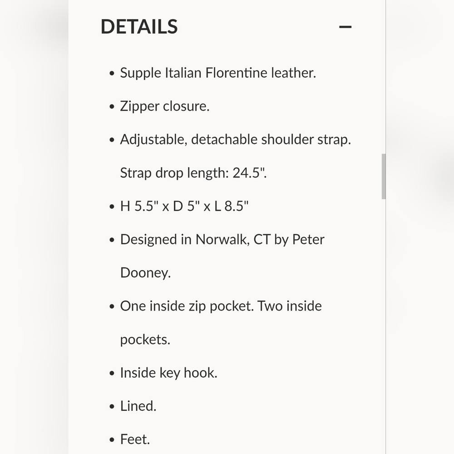This screenshot has width=454, height=454.
Task: Click the Inside key hook item
Action: [x=168, y=373]
